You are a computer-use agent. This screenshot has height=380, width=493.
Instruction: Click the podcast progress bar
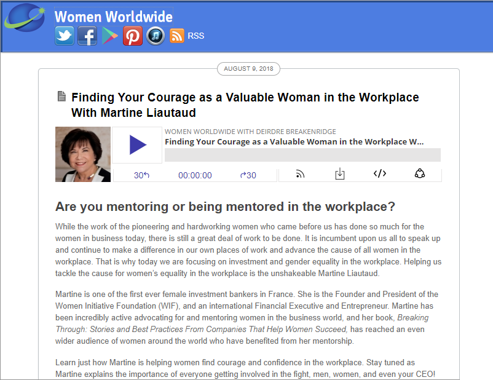tap(302, 155)
